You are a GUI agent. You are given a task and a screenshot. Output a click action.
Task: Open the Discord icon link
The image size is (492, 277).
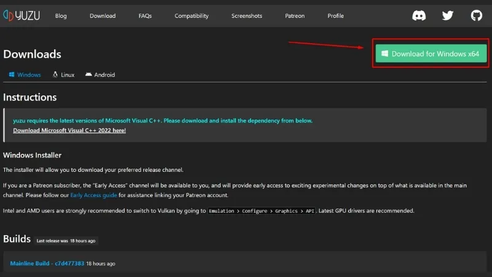tap(419, 15)
